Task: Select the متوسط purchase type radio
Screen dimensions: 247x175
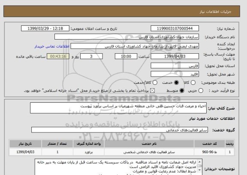Action: 182,91
